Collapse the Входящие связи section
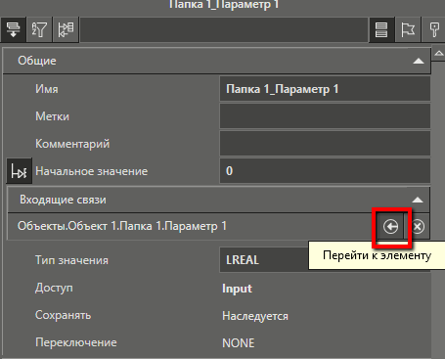Screen dimensions: 445x359 tap(418, 200)
